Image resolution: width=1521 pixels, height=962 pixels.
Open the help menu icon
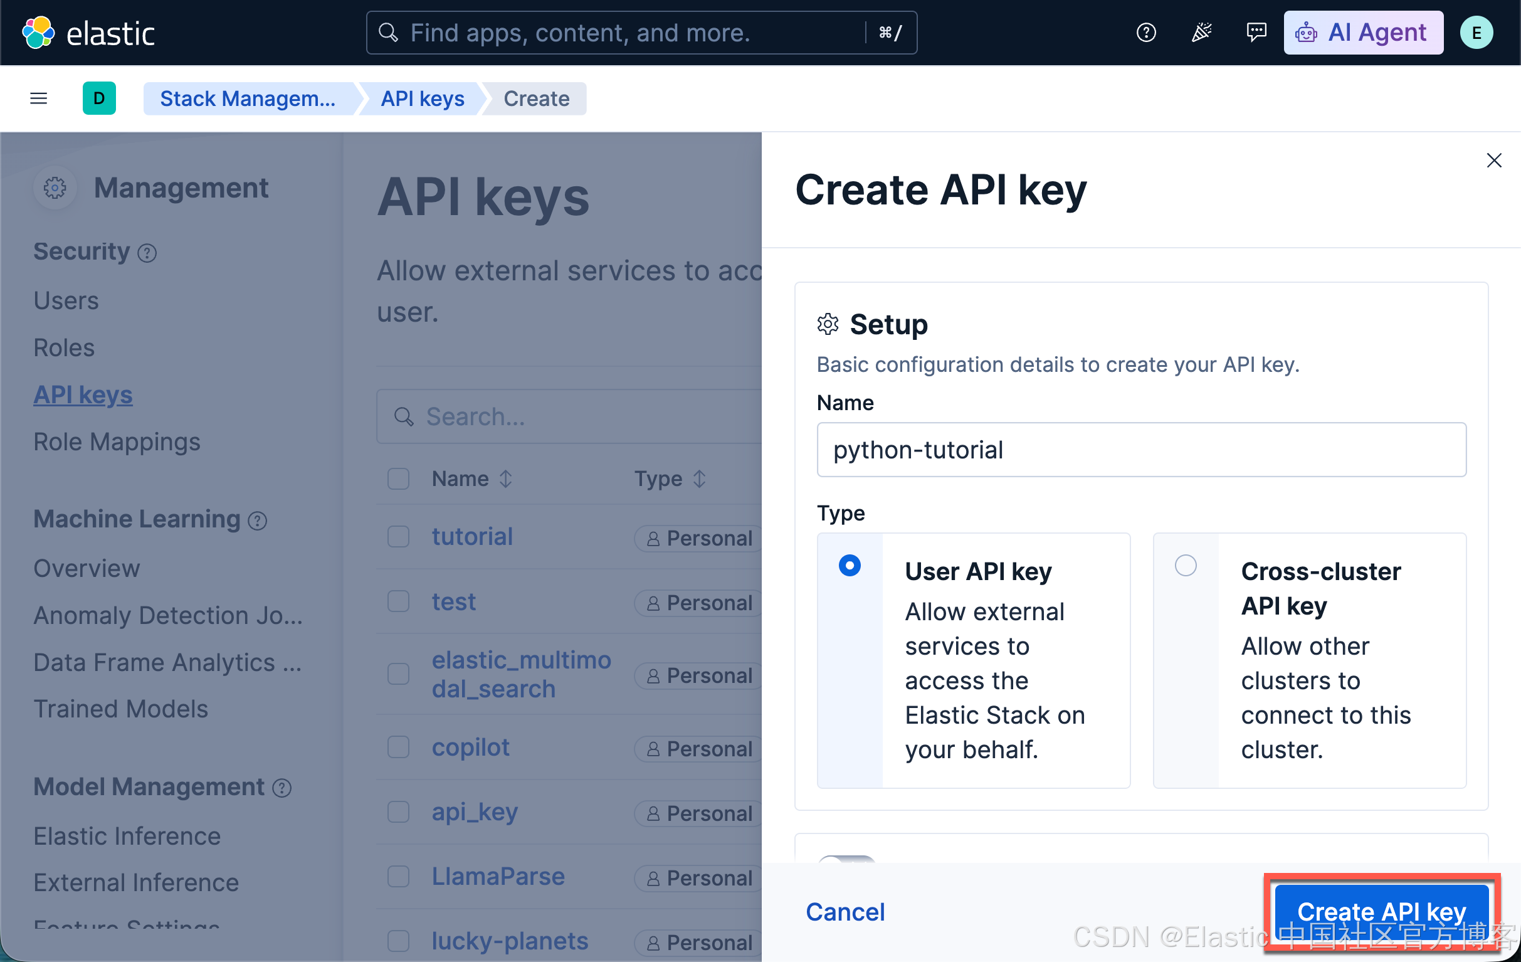(1146, 33)
